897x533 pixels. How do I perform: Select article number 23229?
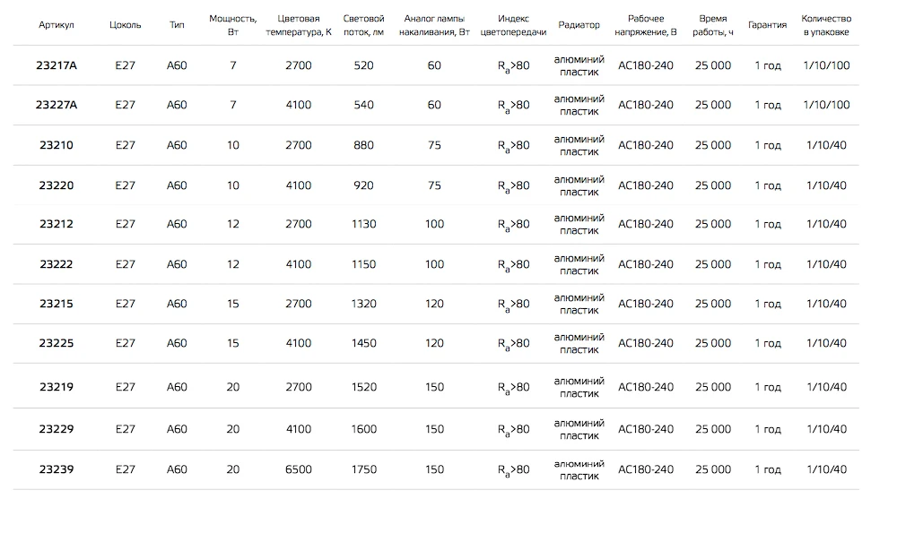pos(56,429)
